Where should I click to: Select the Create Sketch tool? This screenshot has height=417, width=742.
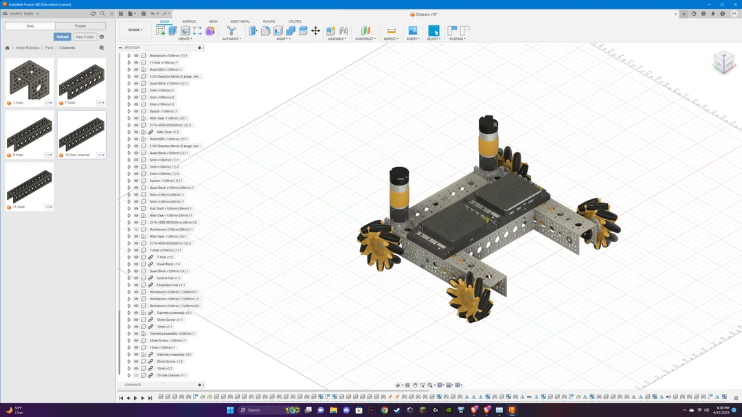tap(161, 31)
